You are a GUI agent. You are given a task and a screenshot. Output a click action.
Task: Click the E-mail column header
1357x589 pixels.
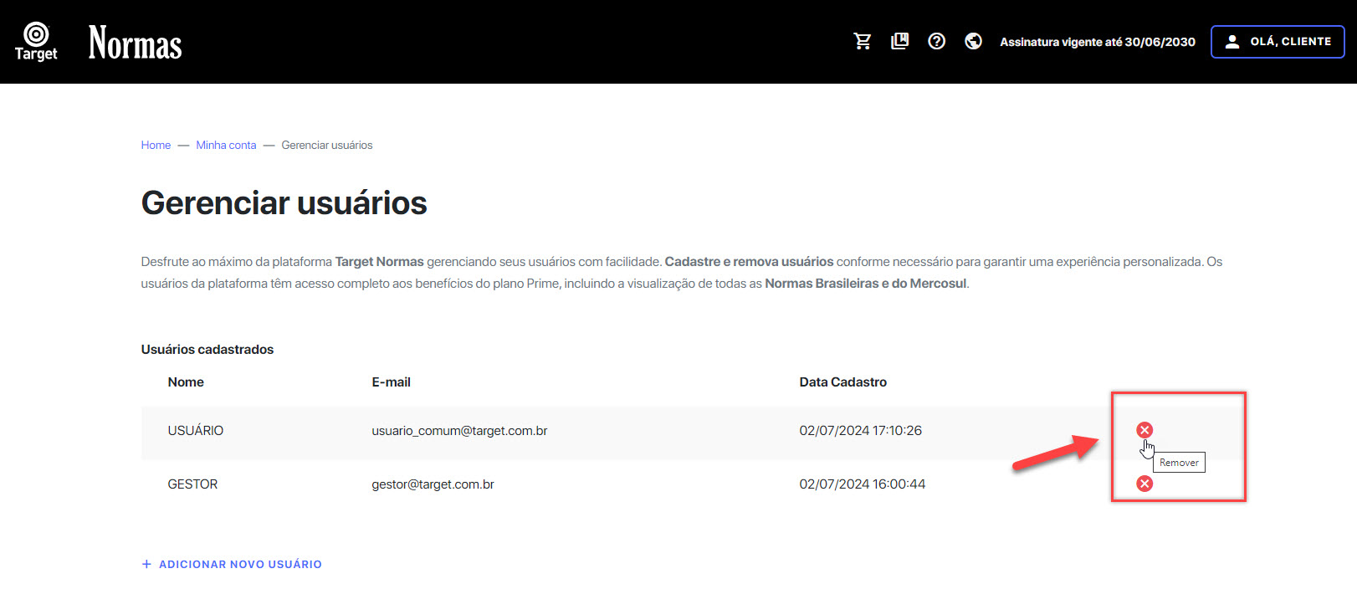(391, 382)
